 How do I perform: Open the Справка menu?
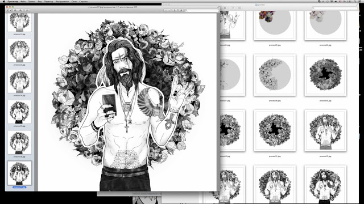pos(84,1)
